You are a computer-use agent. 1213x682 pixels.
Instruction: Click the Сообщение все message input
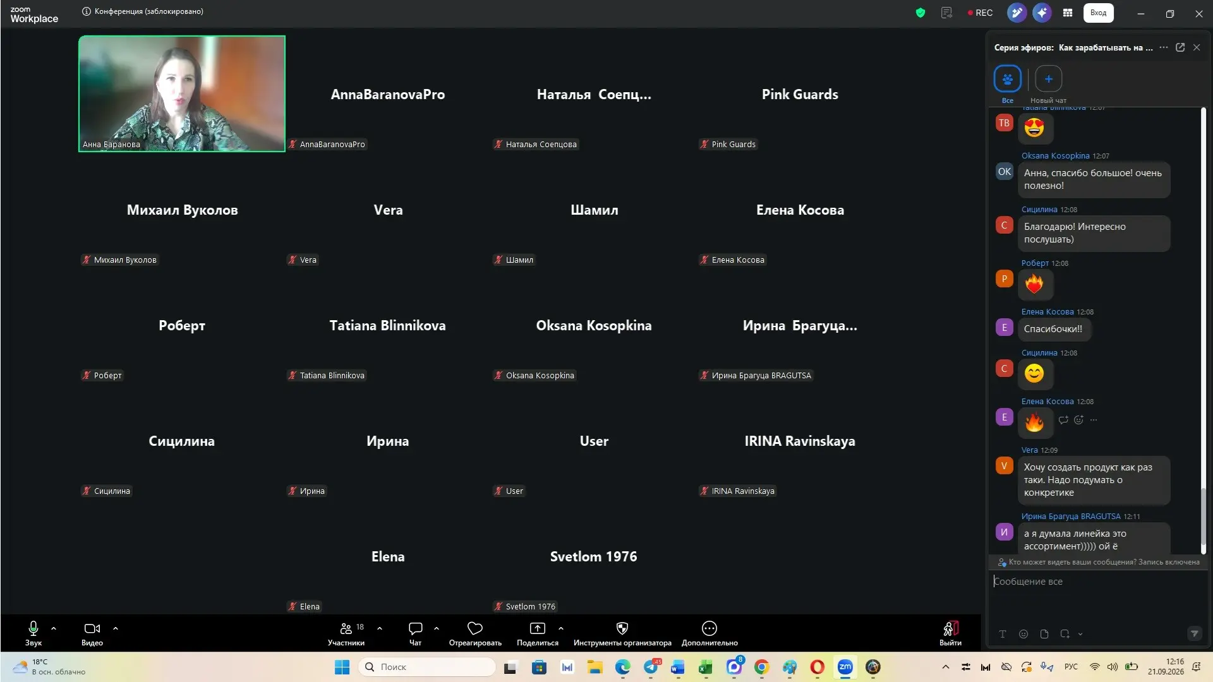pos(1097,582)
